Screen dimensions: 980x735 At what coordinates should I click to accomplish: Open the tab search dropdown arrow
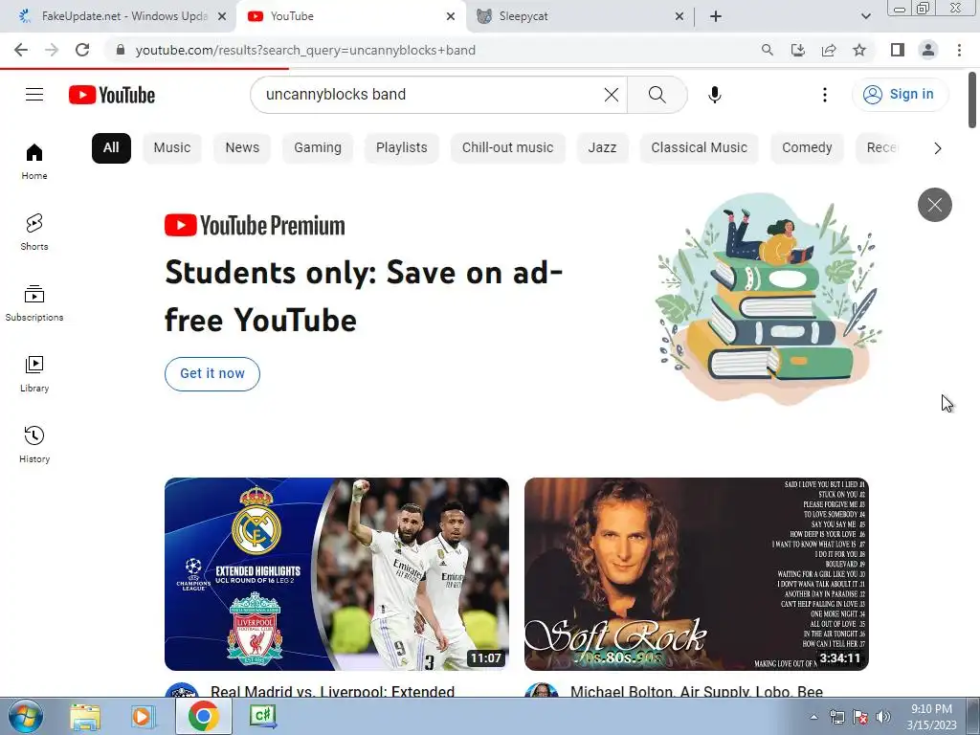tap(865, 16)
